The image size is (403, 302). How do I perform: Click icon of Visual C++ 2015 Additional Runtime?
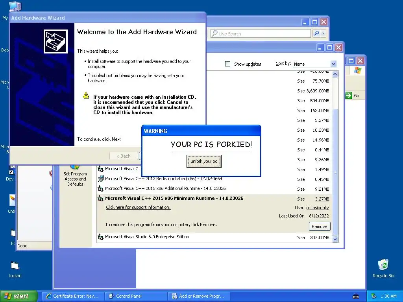pos(100,188)
